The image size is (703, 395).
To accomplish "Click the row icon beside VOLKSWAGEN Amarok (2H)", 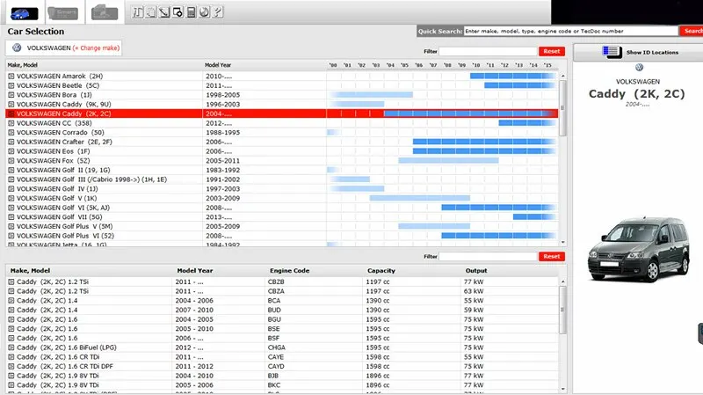I will (x=11, y=77).
